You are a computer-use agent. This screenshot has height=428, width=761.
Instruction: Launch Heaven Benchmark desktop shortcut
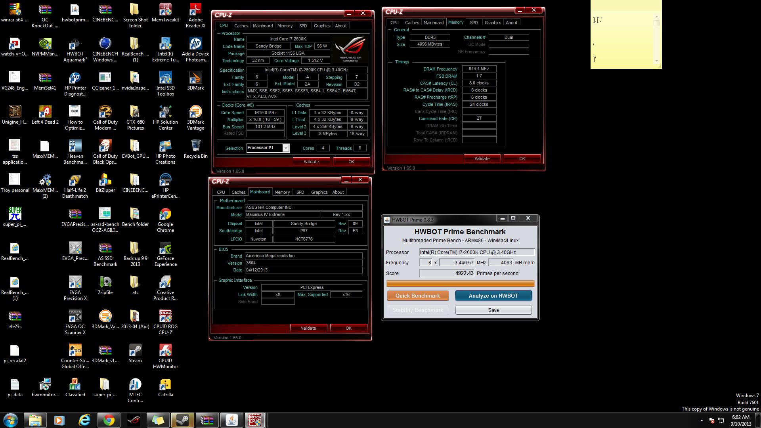75,152
